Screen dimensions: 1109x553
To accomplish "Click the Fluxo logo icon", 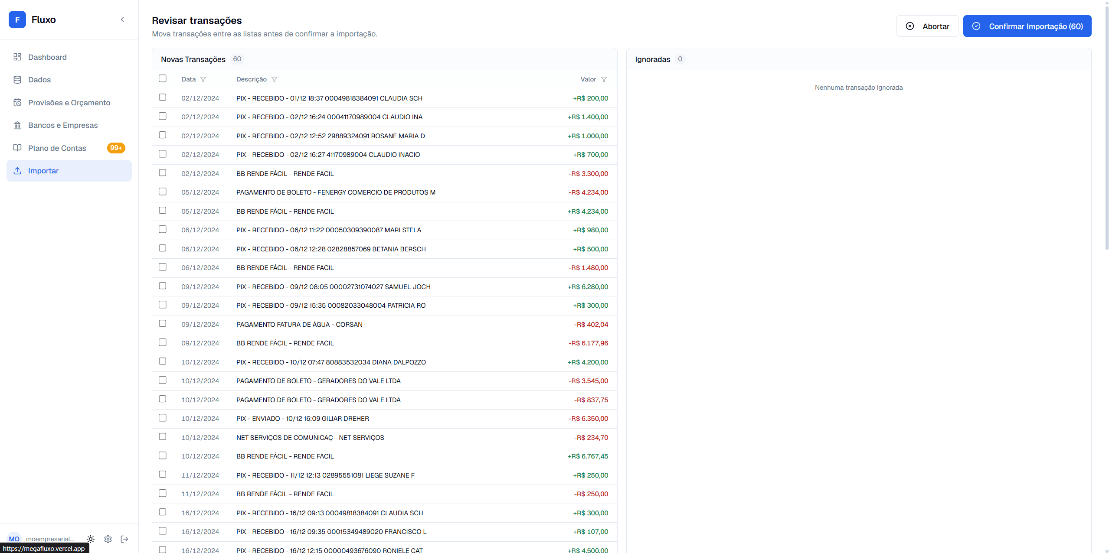I will tap(17, 20).
